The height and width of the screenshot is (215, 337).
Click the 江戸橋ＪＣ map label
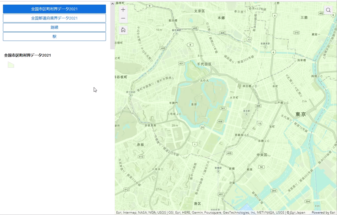[x=281, y=103]
